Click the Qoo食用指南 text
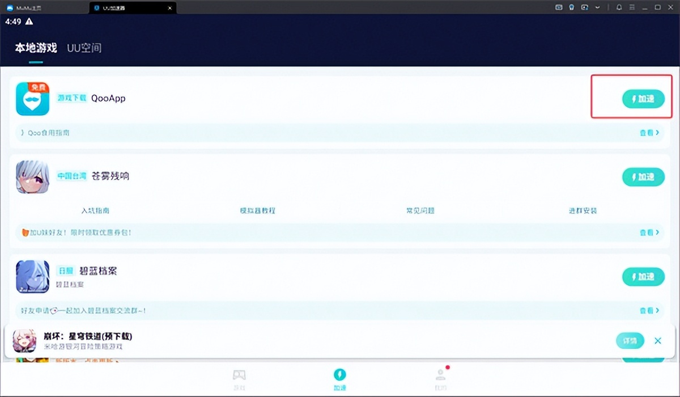680x397 pixels. 48,133
